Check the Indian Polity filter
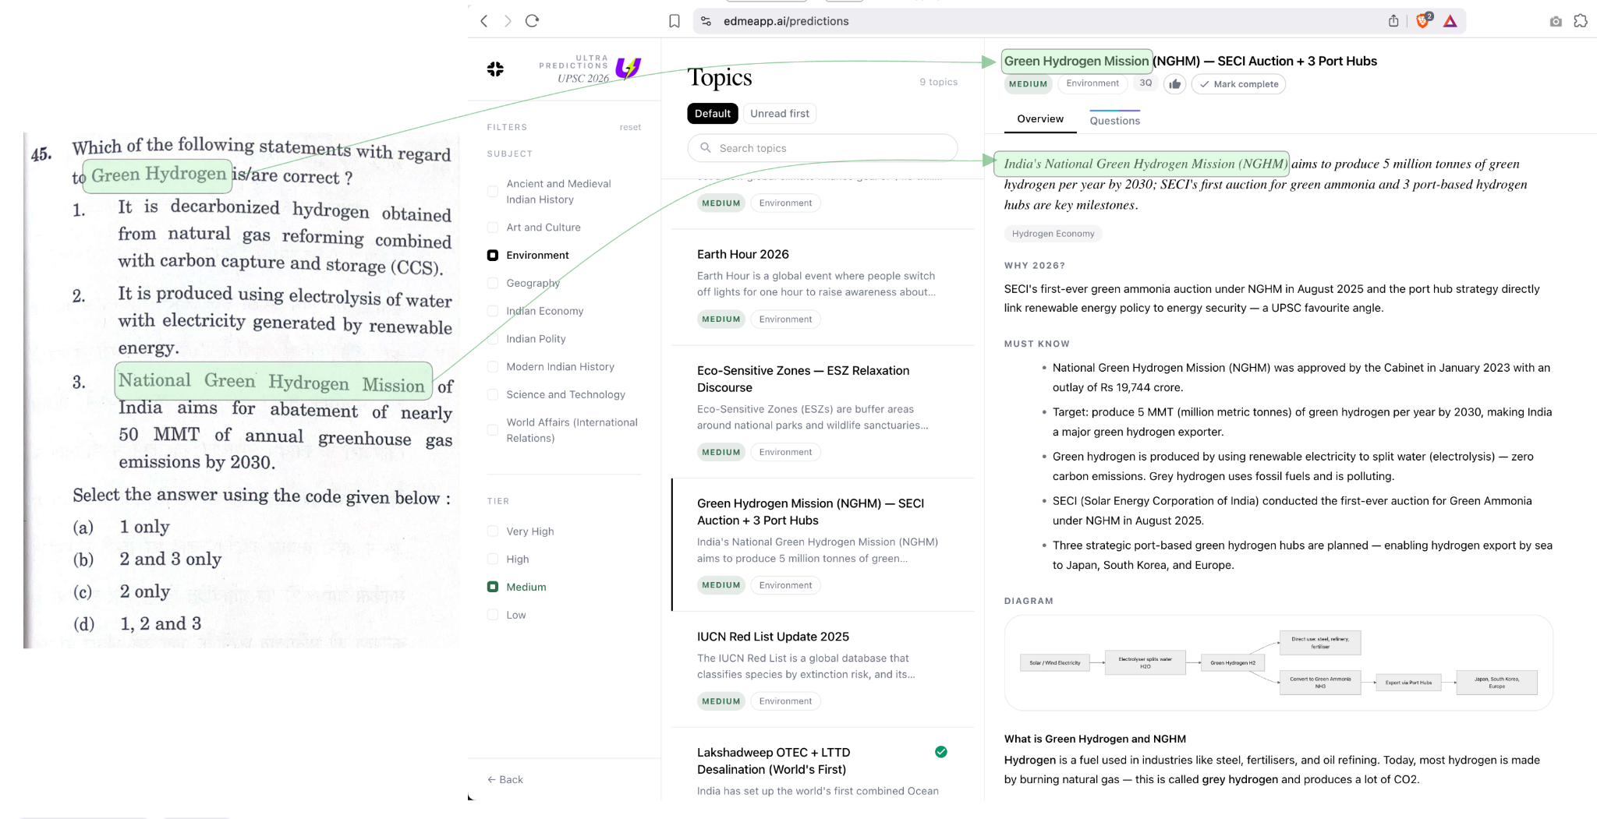This screenshot has height=819, width=1597. (x=493, y=339)
